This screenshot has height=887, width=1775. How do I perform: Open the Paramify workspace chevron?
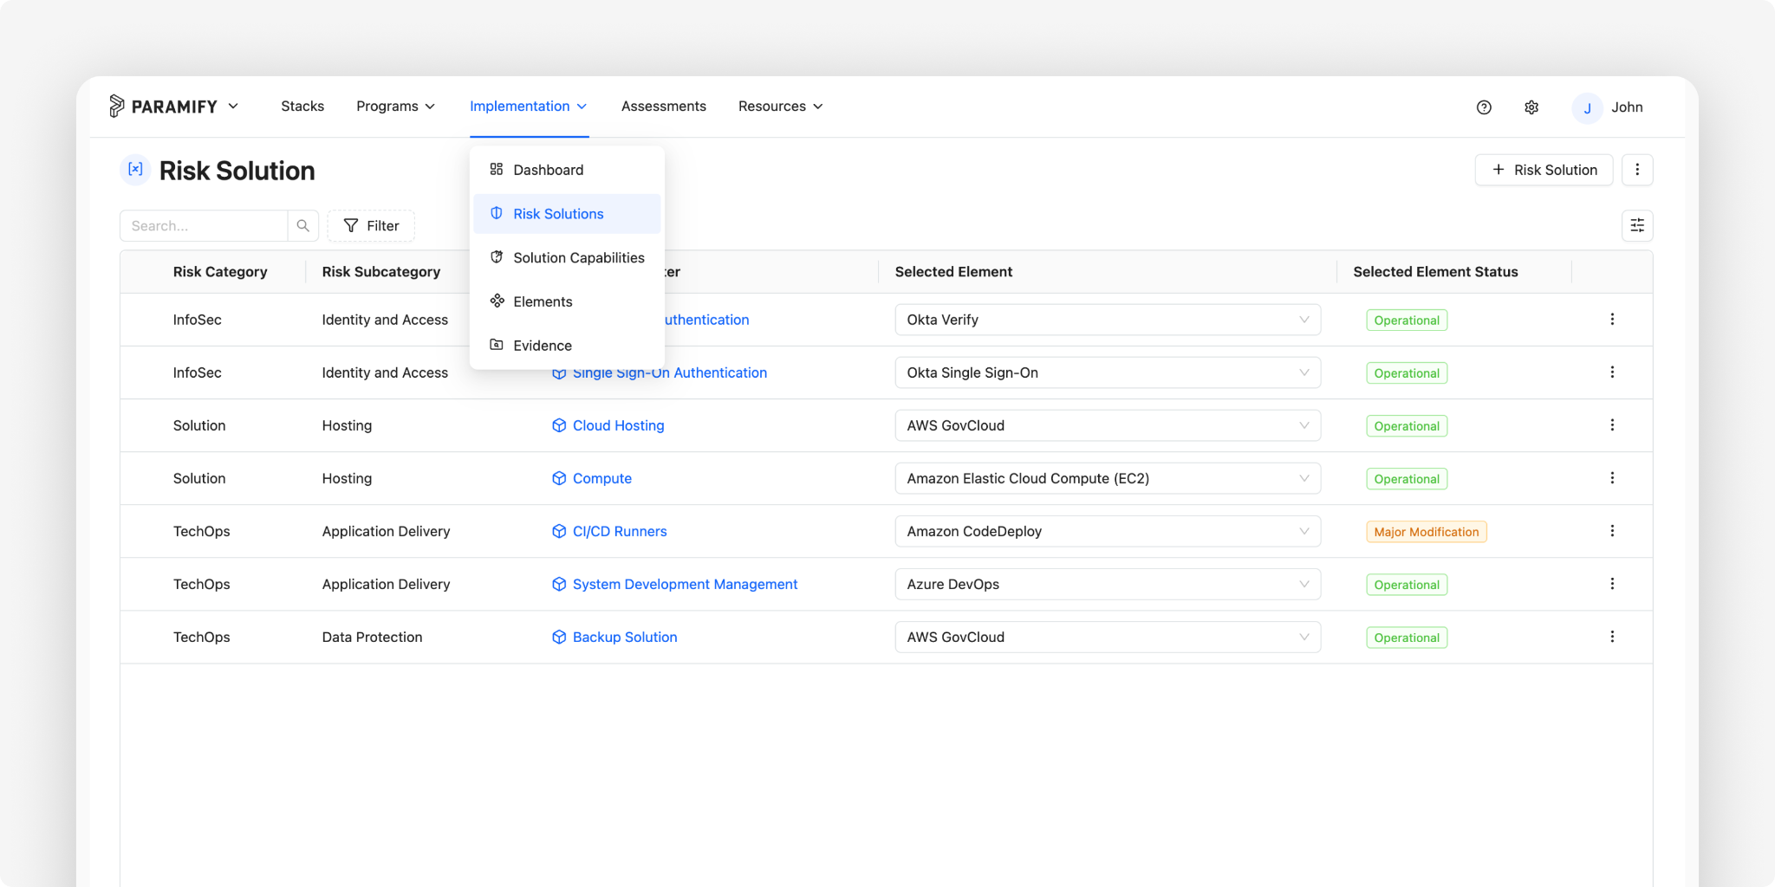[233, 106]
